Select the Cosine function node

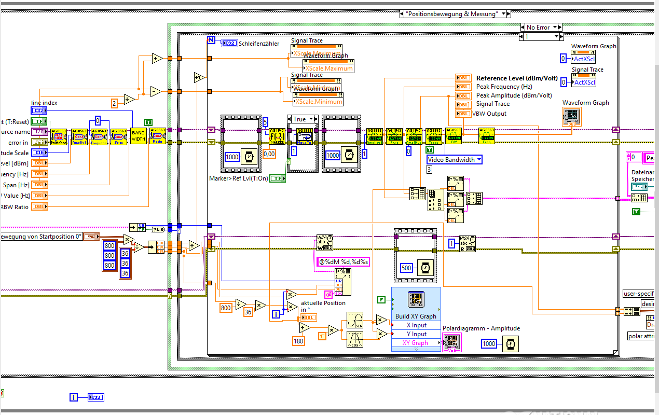coord(355,339)
